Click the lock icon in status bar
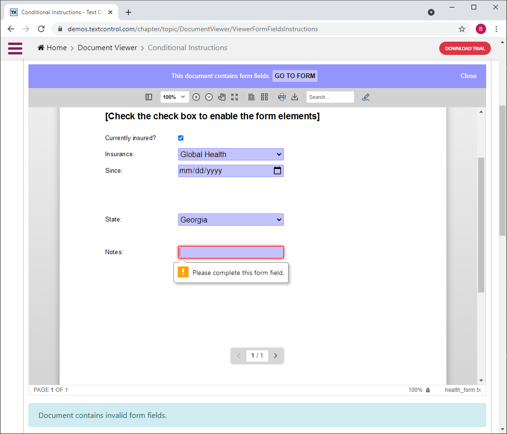This screenshot has width=507, height=434. click(428, 390)
